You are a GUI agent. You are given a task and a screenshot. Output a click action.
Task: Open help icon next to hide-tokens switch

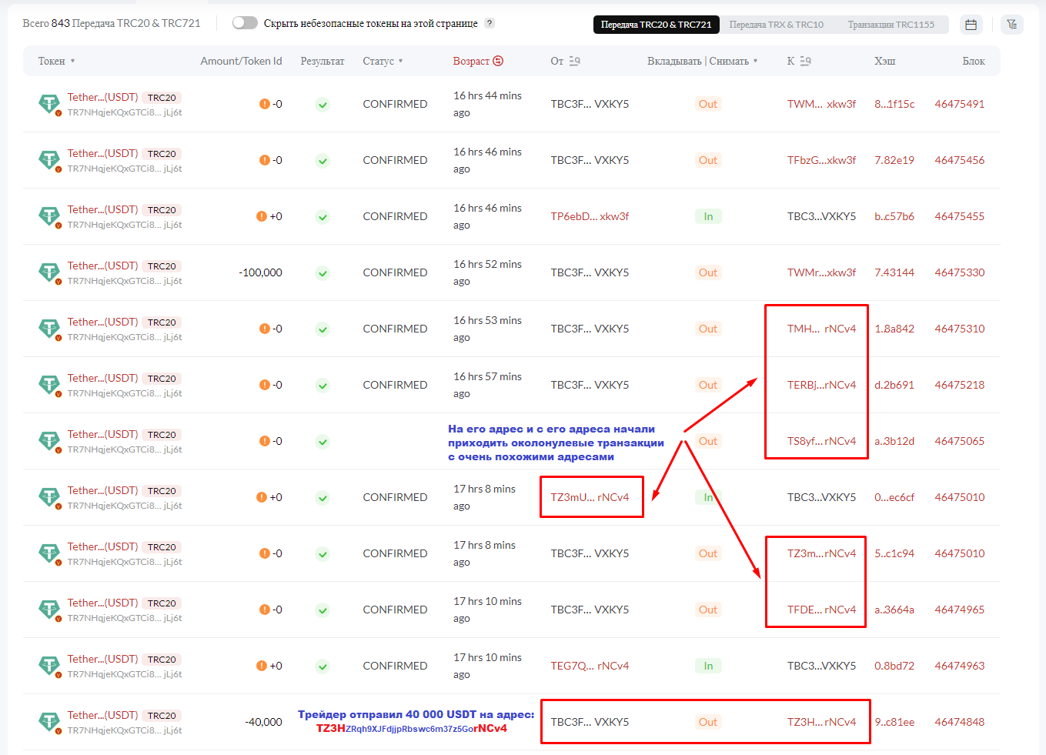[490, 23]
